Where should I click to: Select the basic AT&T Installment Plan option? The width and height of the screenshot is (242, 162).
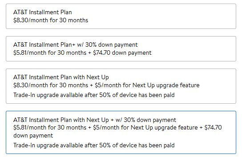[121, 16]
